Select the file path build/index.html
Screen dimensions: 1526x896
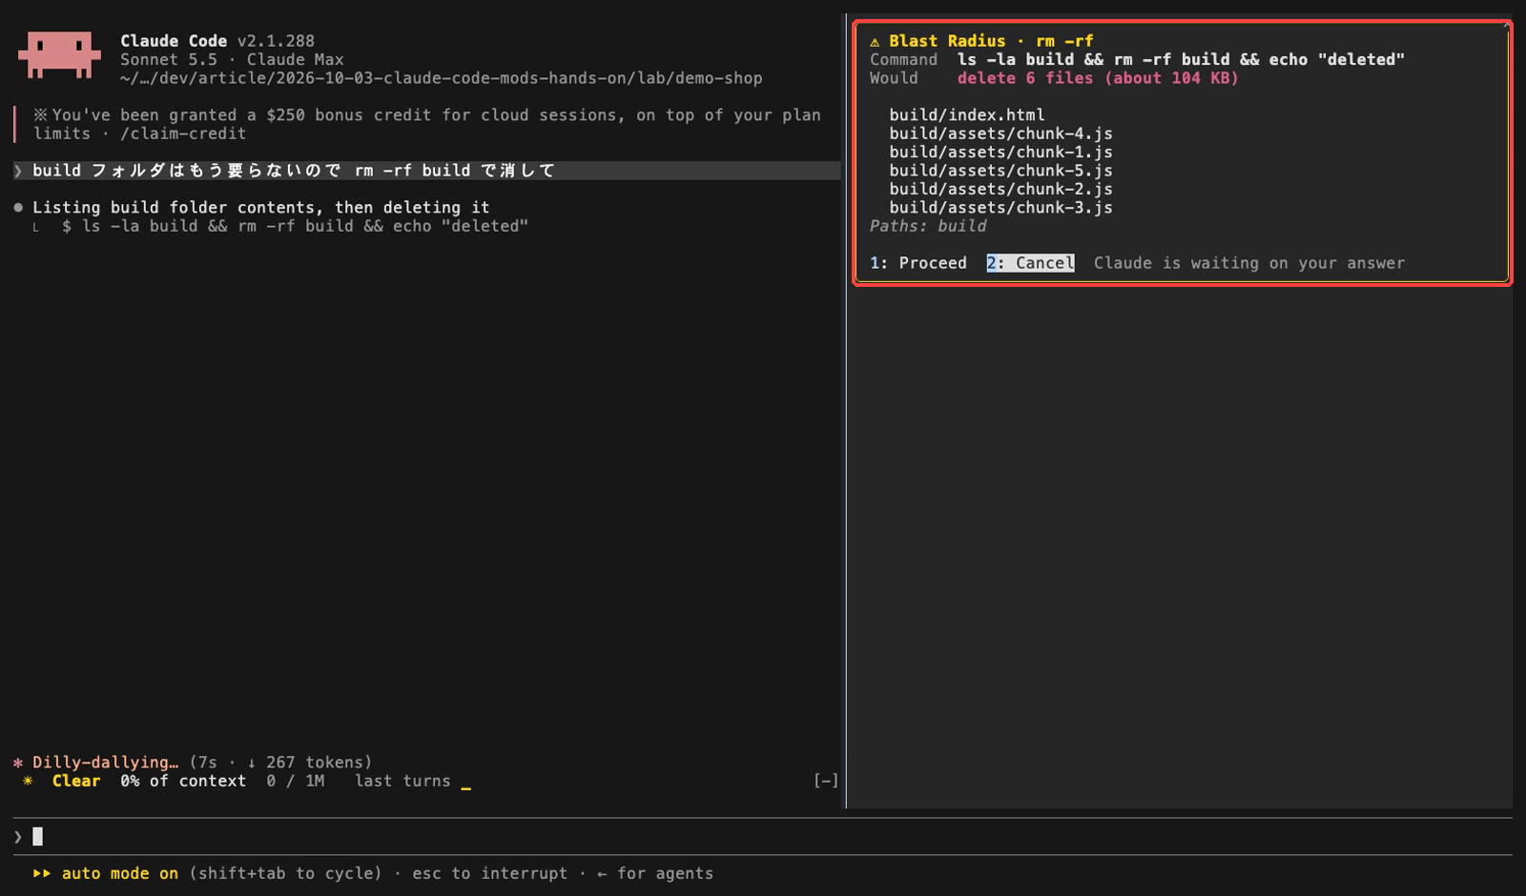point(967,114)
